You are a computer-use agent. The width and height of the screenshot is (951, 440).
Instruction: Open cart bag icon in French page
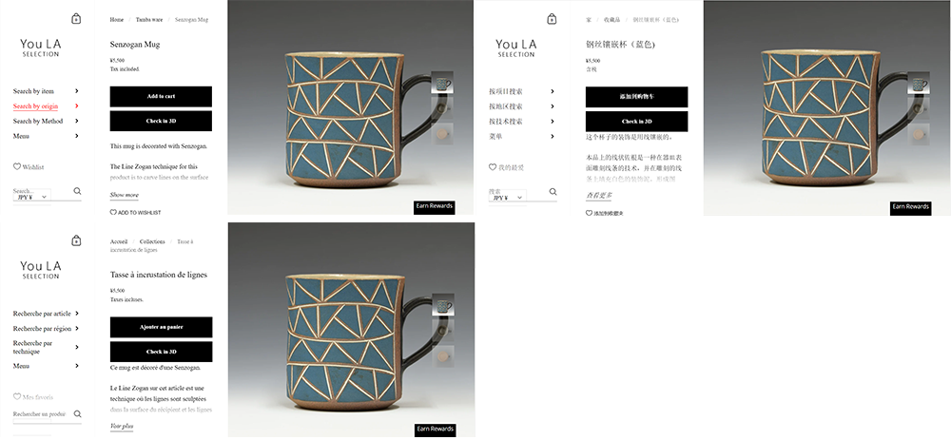[76, 240]
